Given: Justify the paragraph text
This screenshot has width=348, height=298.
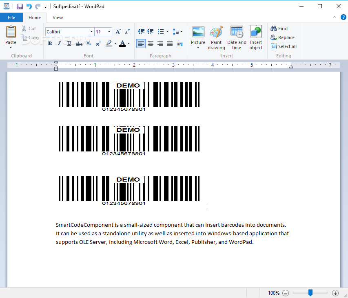Looking at the screenshot, I should coord(170,44).
